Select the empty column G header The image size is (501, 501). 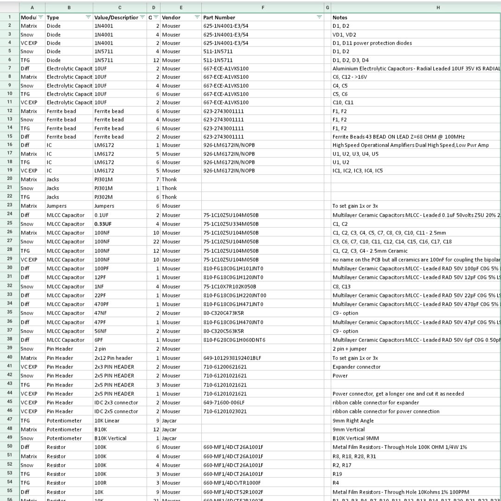click(x=327, y=8)
